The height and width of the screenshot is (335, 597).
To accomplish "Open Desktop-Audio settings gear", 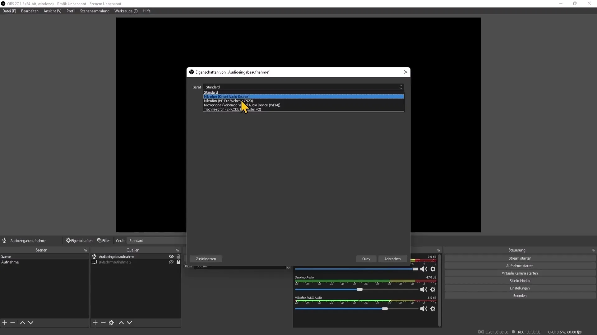I will pos(433,289).
